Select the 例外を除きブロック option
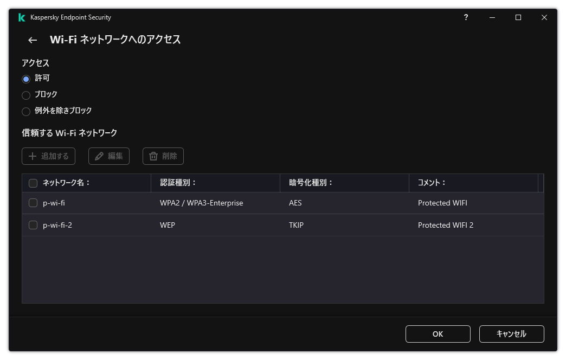Viewport: 566px width, 360px height. pyautogui.click(x=26, y=111)
